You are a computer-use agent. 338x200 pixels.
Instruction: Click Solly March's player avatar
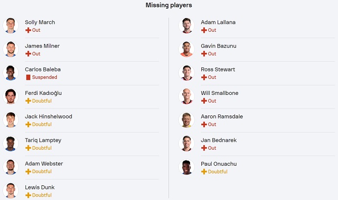(10, 25)
